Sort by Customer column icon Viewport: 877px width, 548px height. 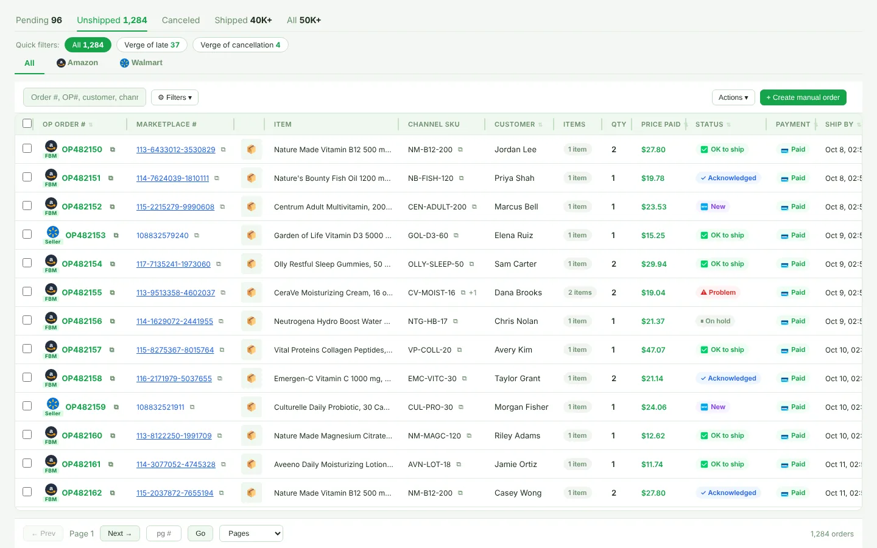[540, 125]
